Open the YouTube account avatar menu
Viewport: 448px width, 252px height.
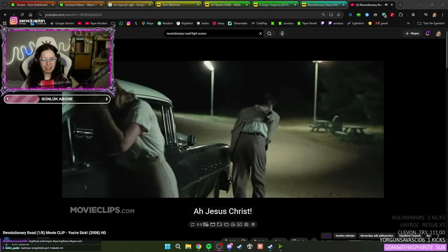coord(438,34)
